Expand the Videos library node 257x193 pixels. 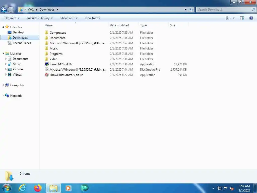click(x=6, y=74)
